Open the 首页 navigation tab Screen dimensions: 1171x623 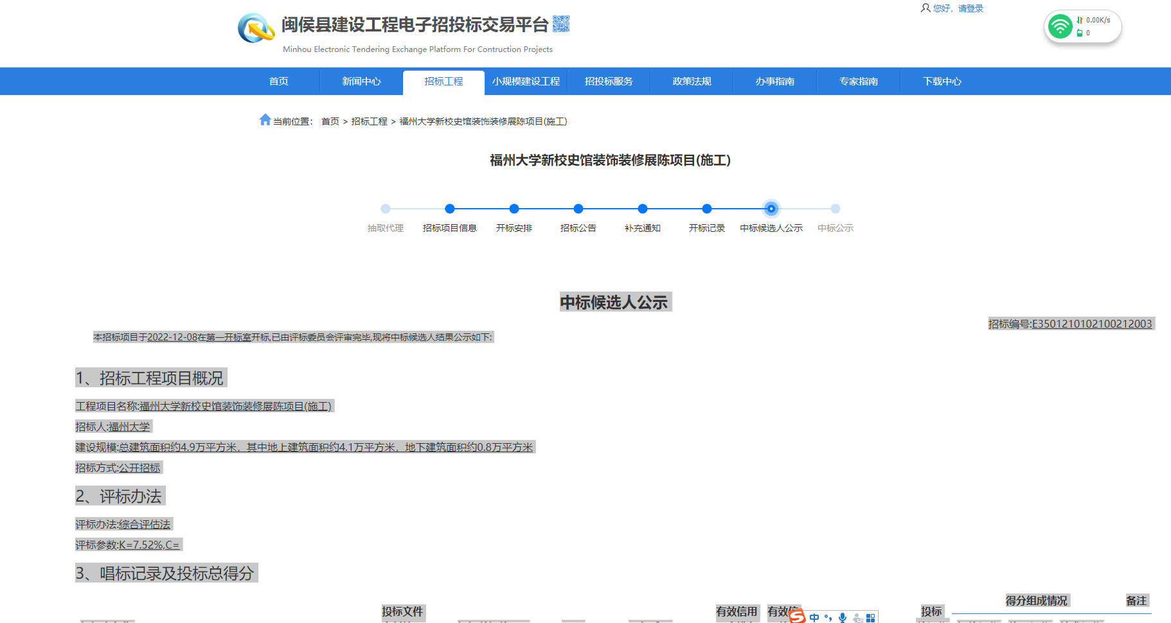(278, 82)
